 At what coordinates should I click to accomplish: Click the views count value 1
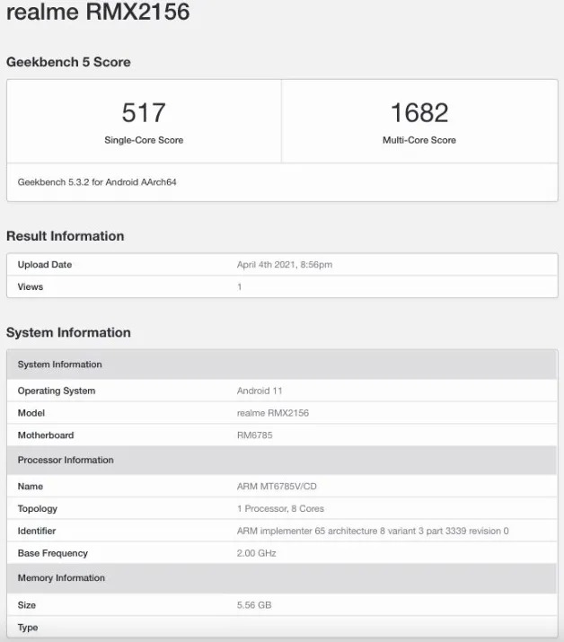coord(239,286)
